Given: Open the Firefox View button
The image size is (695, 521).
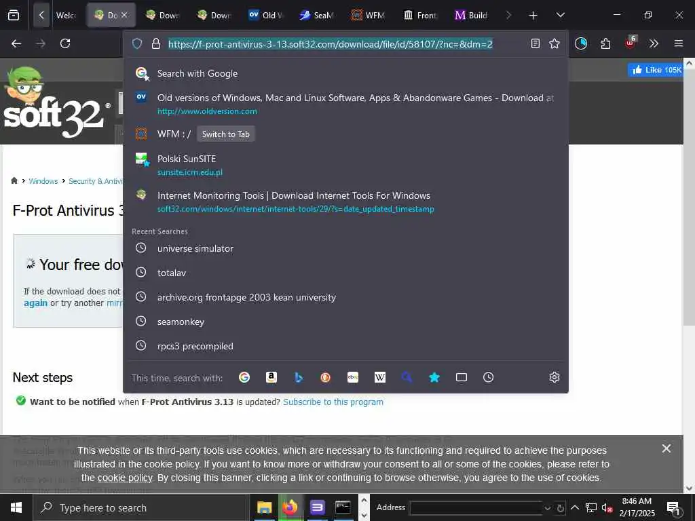Looking at the screenshot, I should click(14, 15).
